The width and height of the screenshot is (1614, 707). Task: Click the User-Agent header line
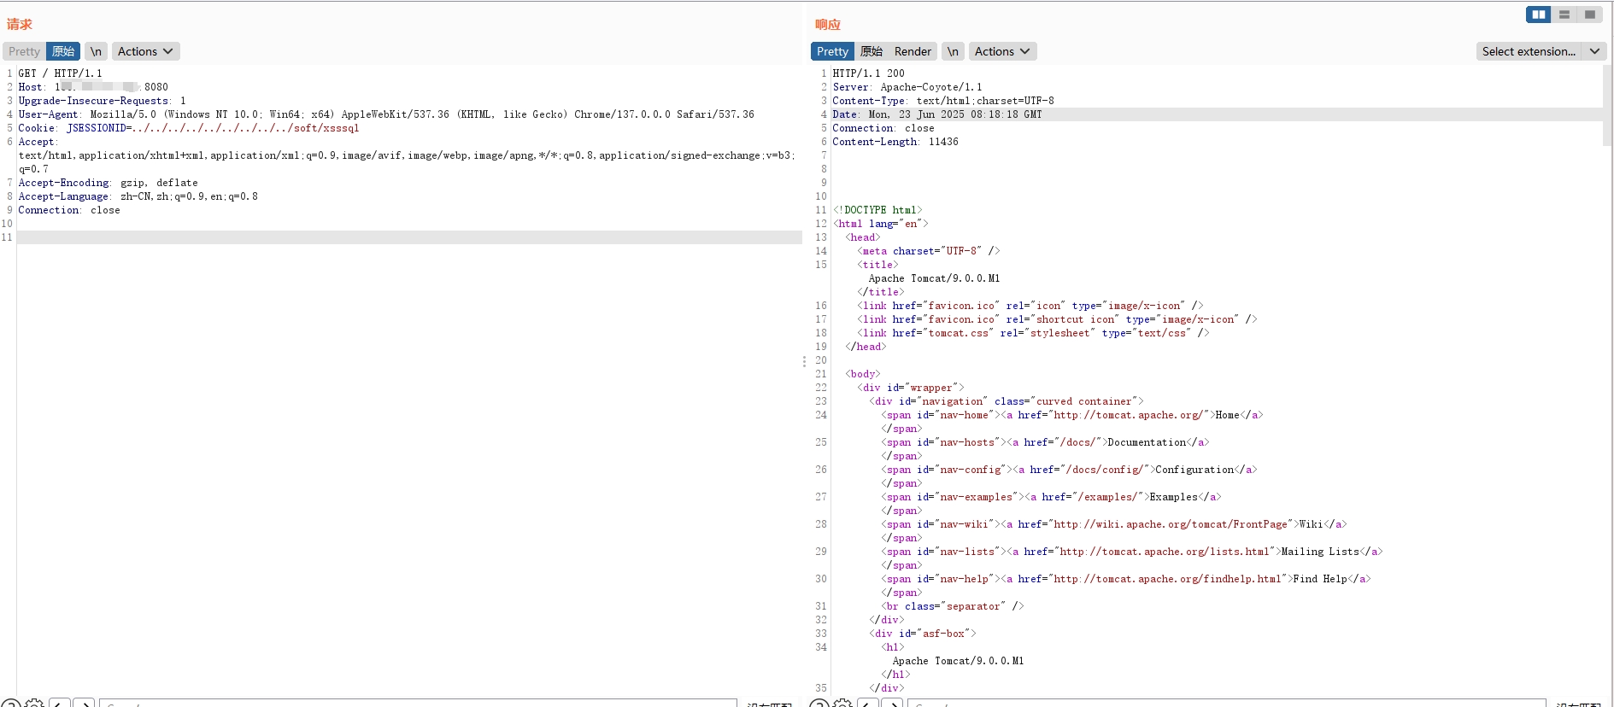click(386, 114)
